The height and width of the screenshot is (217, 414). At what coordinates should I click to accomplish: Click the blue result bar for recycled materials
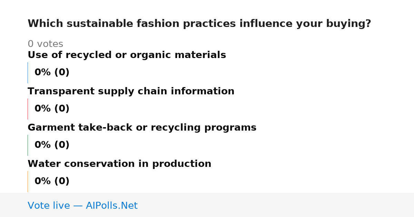click(28, 73)
